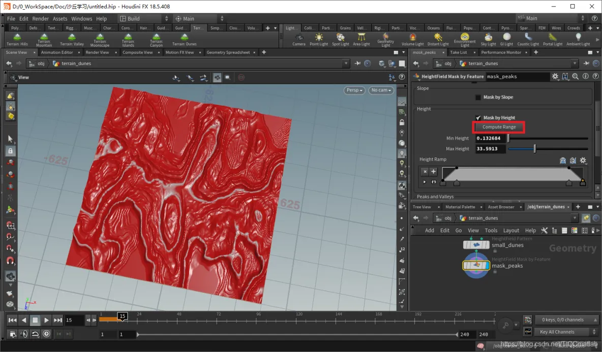The width and height of the screenshot is (602, 352).
Task: Open the Main radial menu dropdown
Action: click(x=199, y=18)
